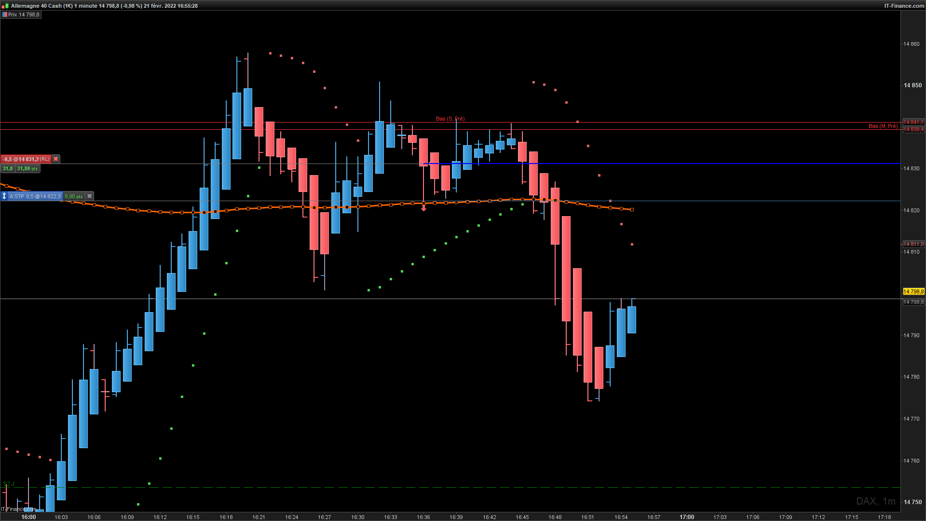Select the A:STP 0,5 @14 822,3 order label
The height and width of the screenshot is (521, 926).
tap(35, 196)
